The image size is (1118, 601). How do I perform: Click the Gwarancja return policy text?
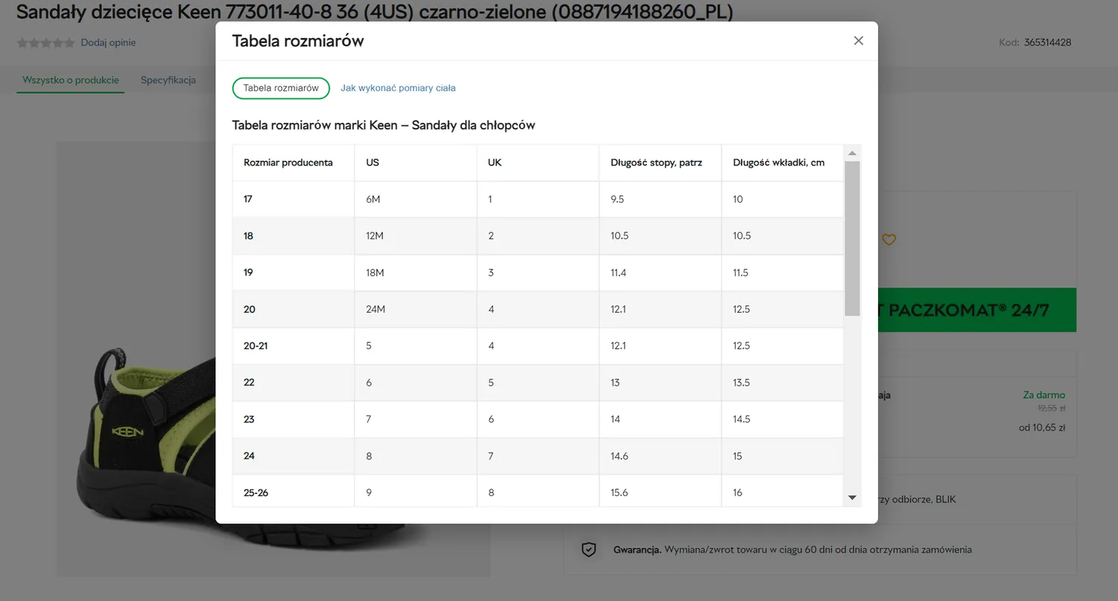pos(792,550)
